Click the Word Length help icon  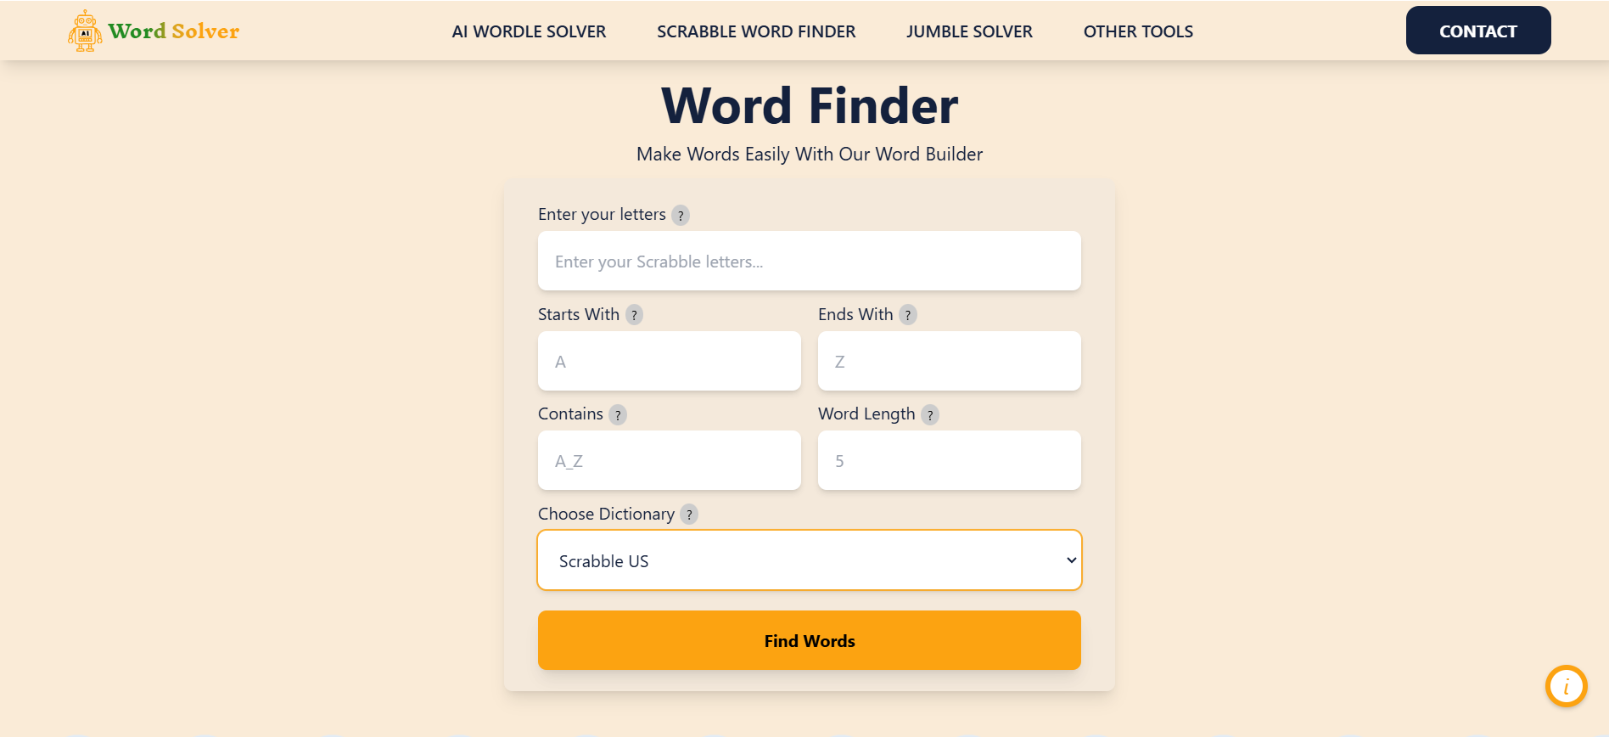[930, 415]
